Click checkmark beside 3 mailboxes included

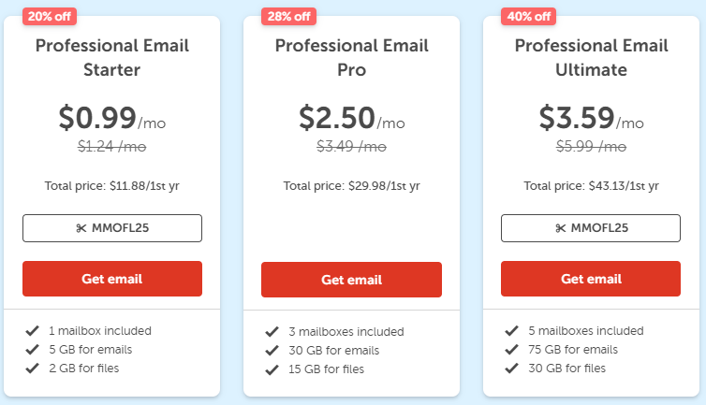[x=272, y=332]
